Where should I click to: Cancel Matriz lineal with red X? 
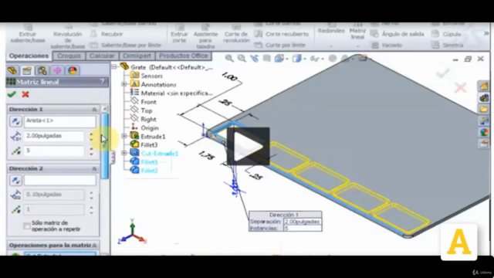pos(25,94)
